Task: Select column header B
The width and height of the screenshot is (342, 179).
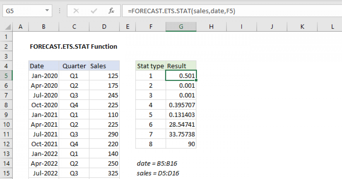Action: pyautogui.click(x=43, y=26)
